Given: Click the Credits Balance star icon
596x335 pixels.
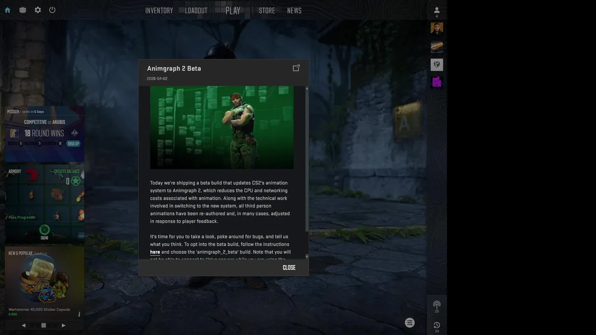Looking at the screenshot, I should coord(75,181).
